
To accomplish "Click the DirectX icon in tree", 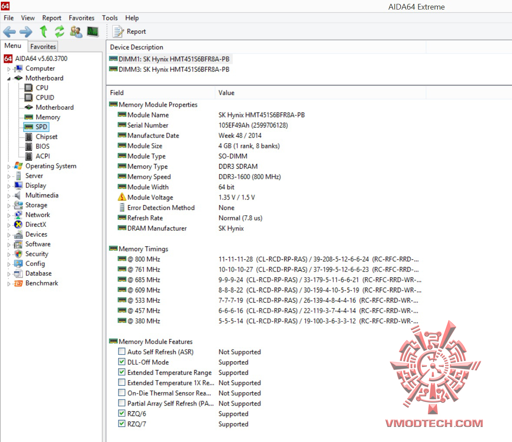I will click(18, 225).
